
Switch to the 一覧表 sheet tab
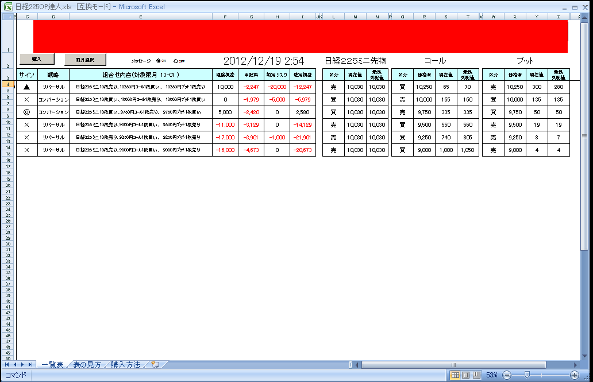point(52,365)
